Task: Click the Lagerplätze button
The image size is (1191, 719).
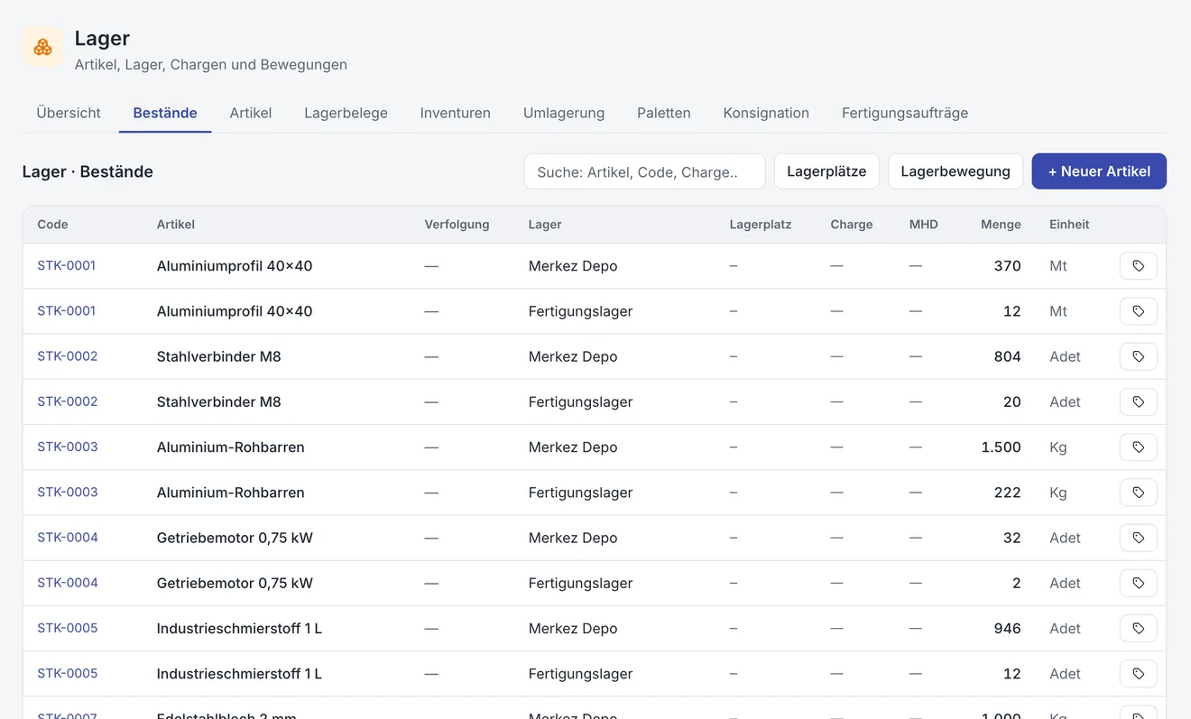Action: [826, 171]
